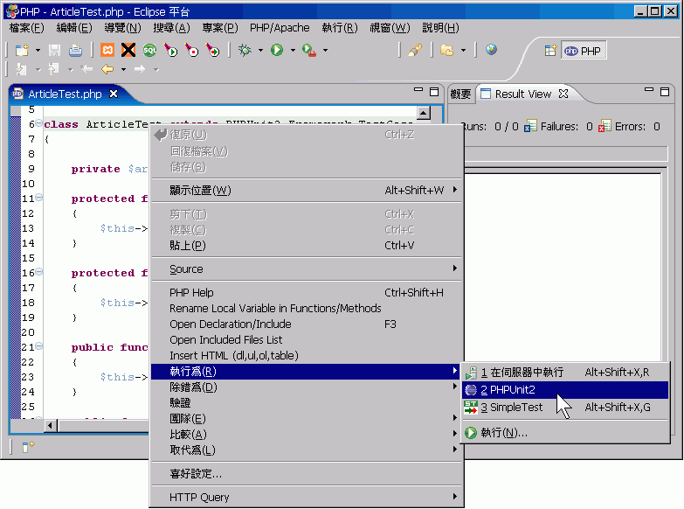Open the 執行(R) menu bar item
The width and height of the screenshot is (684, 509).
pos(340,28)
